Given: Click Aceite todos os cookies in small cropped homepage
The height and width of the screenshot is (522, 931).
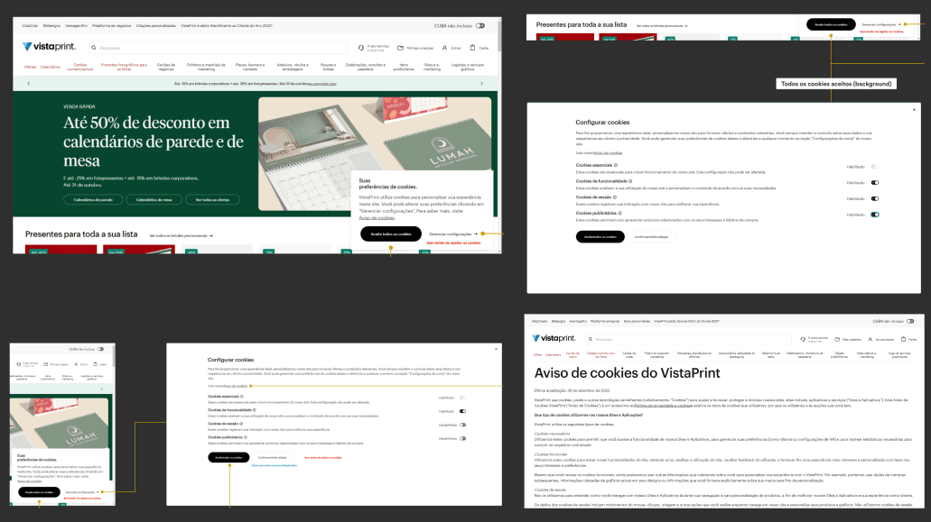Looking at the screenshot, I should coord(39,492).
